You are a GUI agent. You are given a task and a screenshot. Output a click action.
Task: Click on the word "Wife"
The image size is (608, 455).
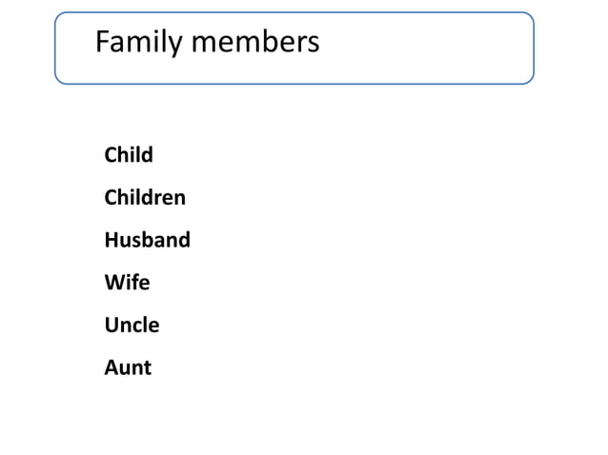(127, 283)
